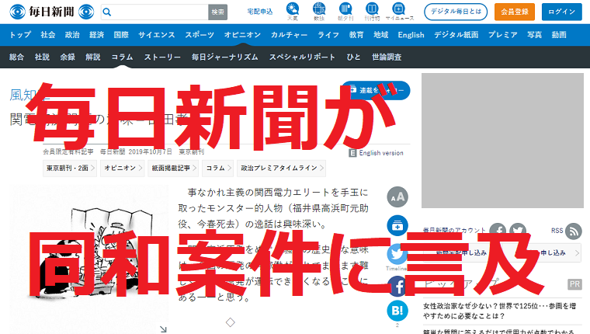Select the ひと sub-tab
Screen dimensions: 590x334
[x=354, y=57]
